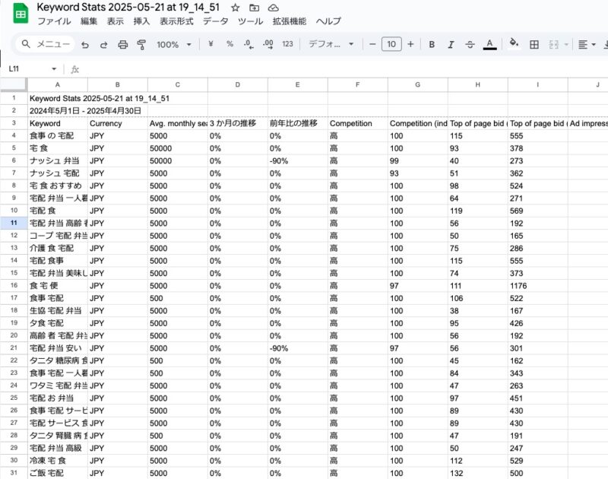This screenshot has width=608, height=479.
Task: Toggle italic formatting
Action: pos(451,45)
